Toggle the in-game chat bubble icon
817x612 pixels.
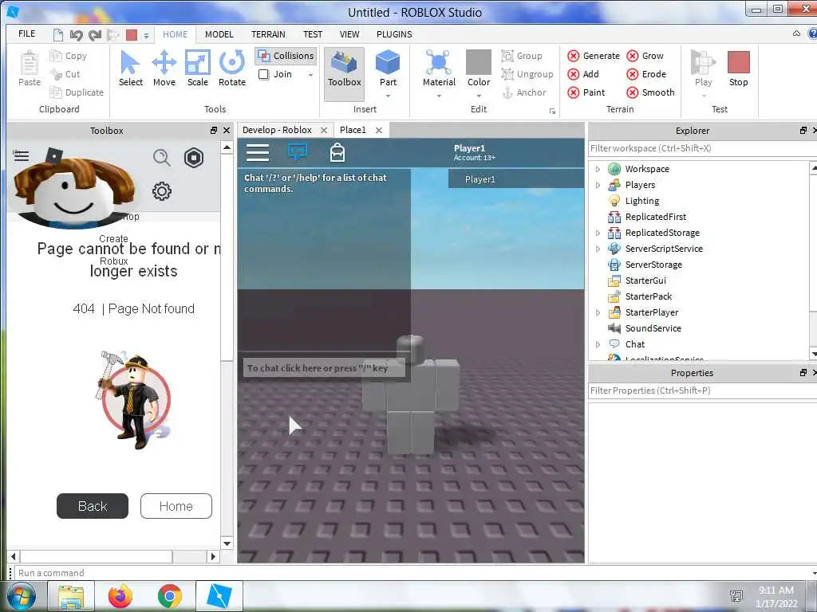[x=298, y=152]
